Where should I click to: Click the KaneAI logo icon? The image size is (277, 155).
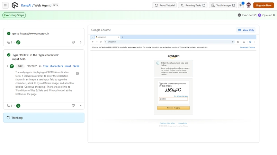click(x=15, y=5)
